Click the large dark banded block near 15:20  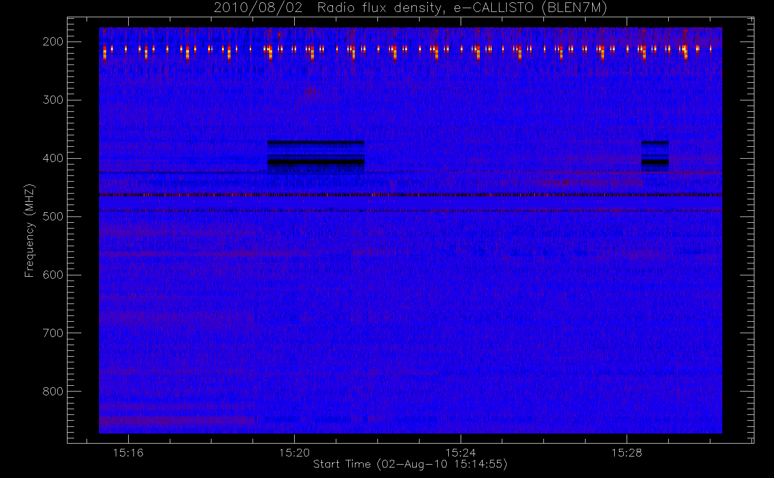pos(316,157)
